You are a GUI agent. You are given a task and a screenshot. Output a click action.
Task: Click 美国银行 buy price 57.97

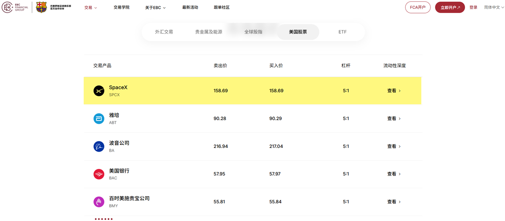(275, 174)
